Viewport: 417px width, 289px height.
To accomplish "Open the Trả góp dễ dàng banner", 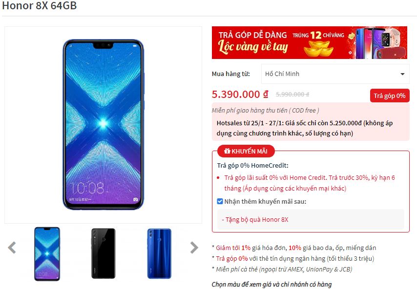I will (309, 42).
